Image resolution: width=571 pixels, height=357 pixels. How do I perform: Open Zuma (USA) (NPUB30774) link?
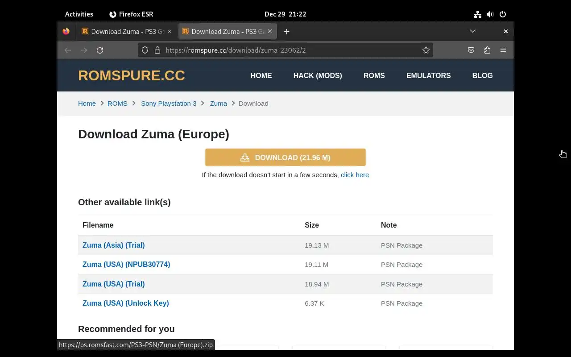[126, 264]
